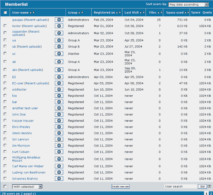The width and height of the screenshot is (213, 195).
Task: Click the edit icon for user tester
Action: [x=59, y=26]
